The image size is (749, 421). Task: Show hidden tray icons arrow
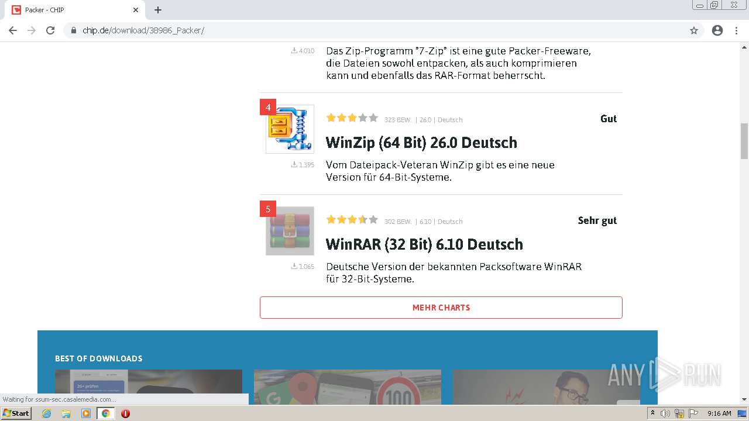pos(652,413)
